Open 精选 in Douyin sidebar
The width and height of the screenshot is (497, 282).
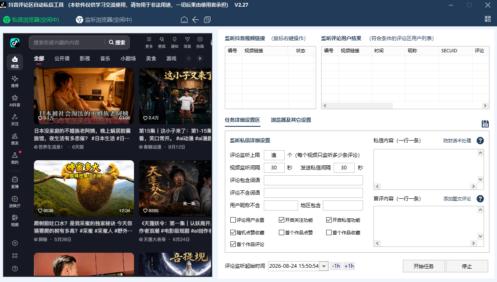pyautogui.click(x=15, y=62)
